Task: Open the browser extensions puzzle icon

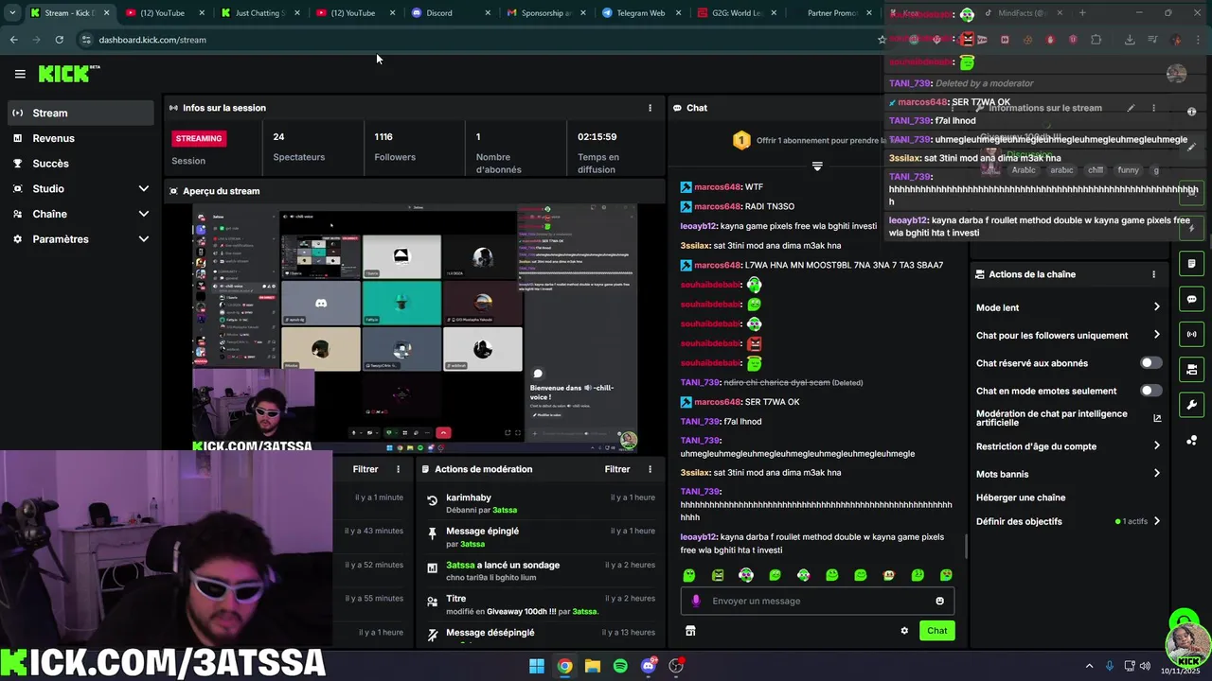Action: 1096,40
